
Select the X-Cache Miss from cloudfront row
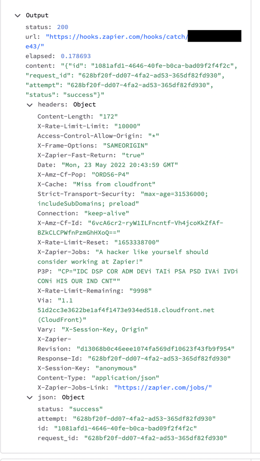pyautogui.click(x=97, y=184)
